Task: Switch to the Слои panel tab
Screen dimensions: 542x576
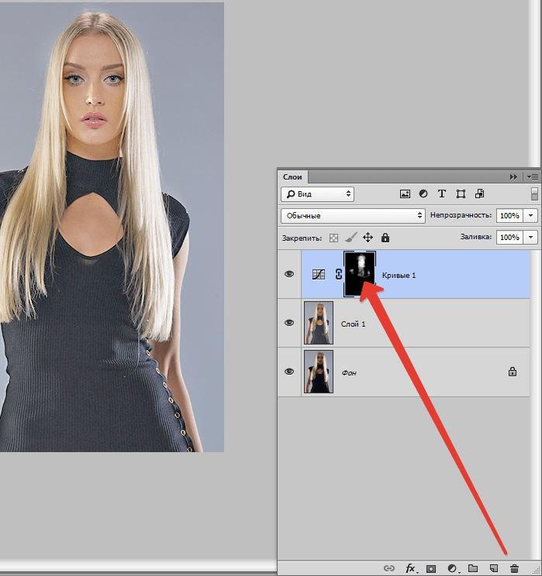Action: point(292,177)
